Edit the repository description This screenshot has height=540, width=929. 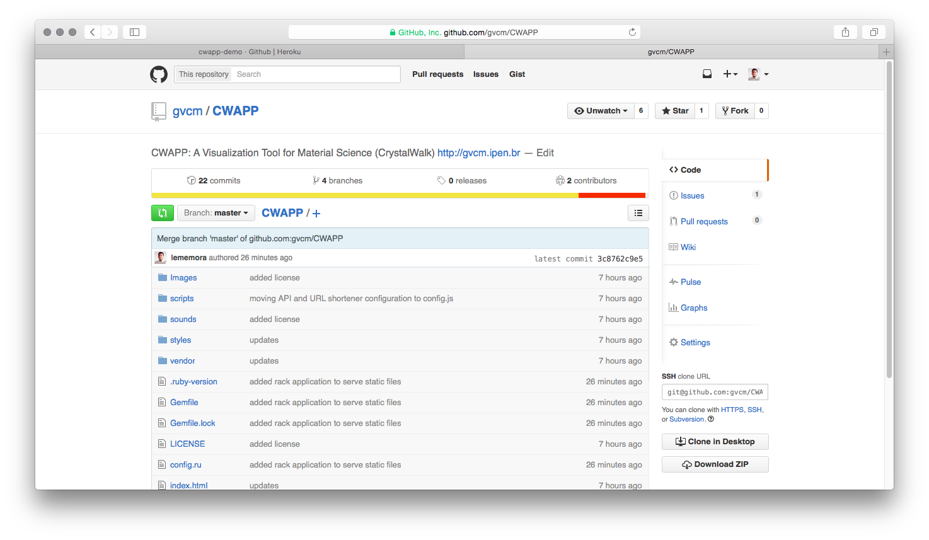[545, 152]
